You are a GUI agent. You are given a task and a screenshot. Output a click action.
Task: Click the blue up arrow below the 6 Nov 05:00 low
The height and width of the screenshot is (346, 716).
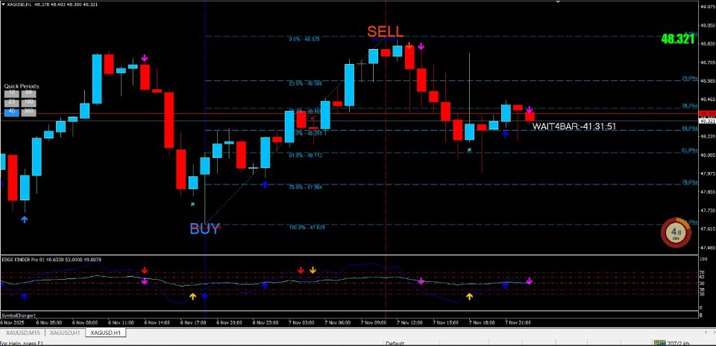click(x=24, y=220)
